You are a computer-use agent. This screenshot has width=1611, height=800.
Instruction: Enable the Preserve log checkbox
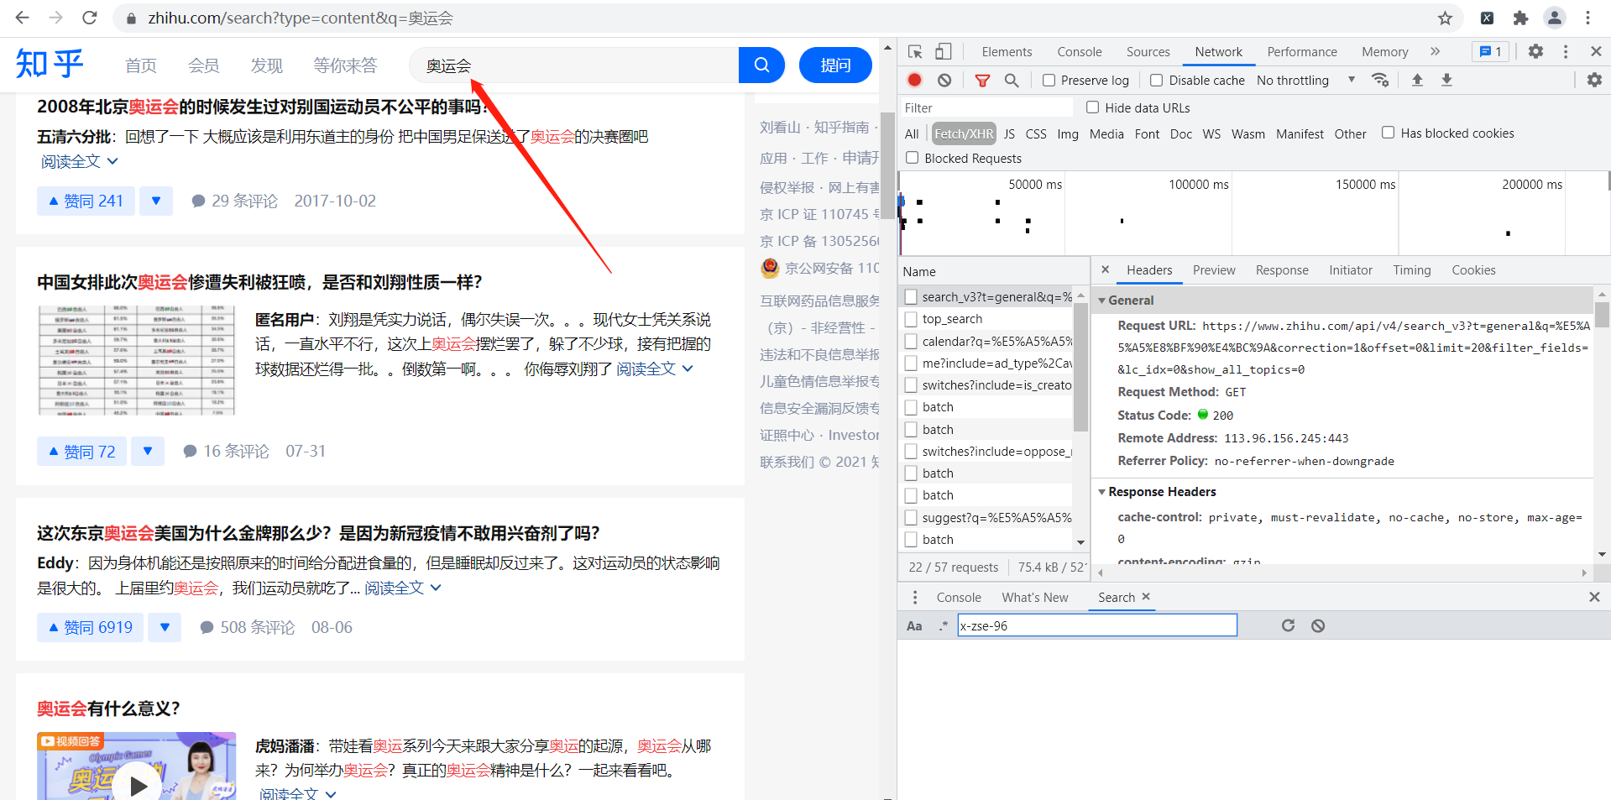(1049, 80)
